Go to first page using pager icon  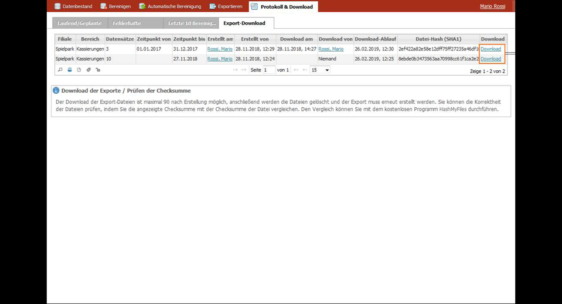pyautogui.click(x=235, y=70)
